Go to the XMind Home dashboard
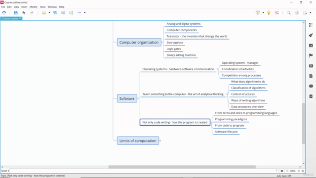Image resolution: width=316 pixels, height=178 pixels. pos(4,13)
